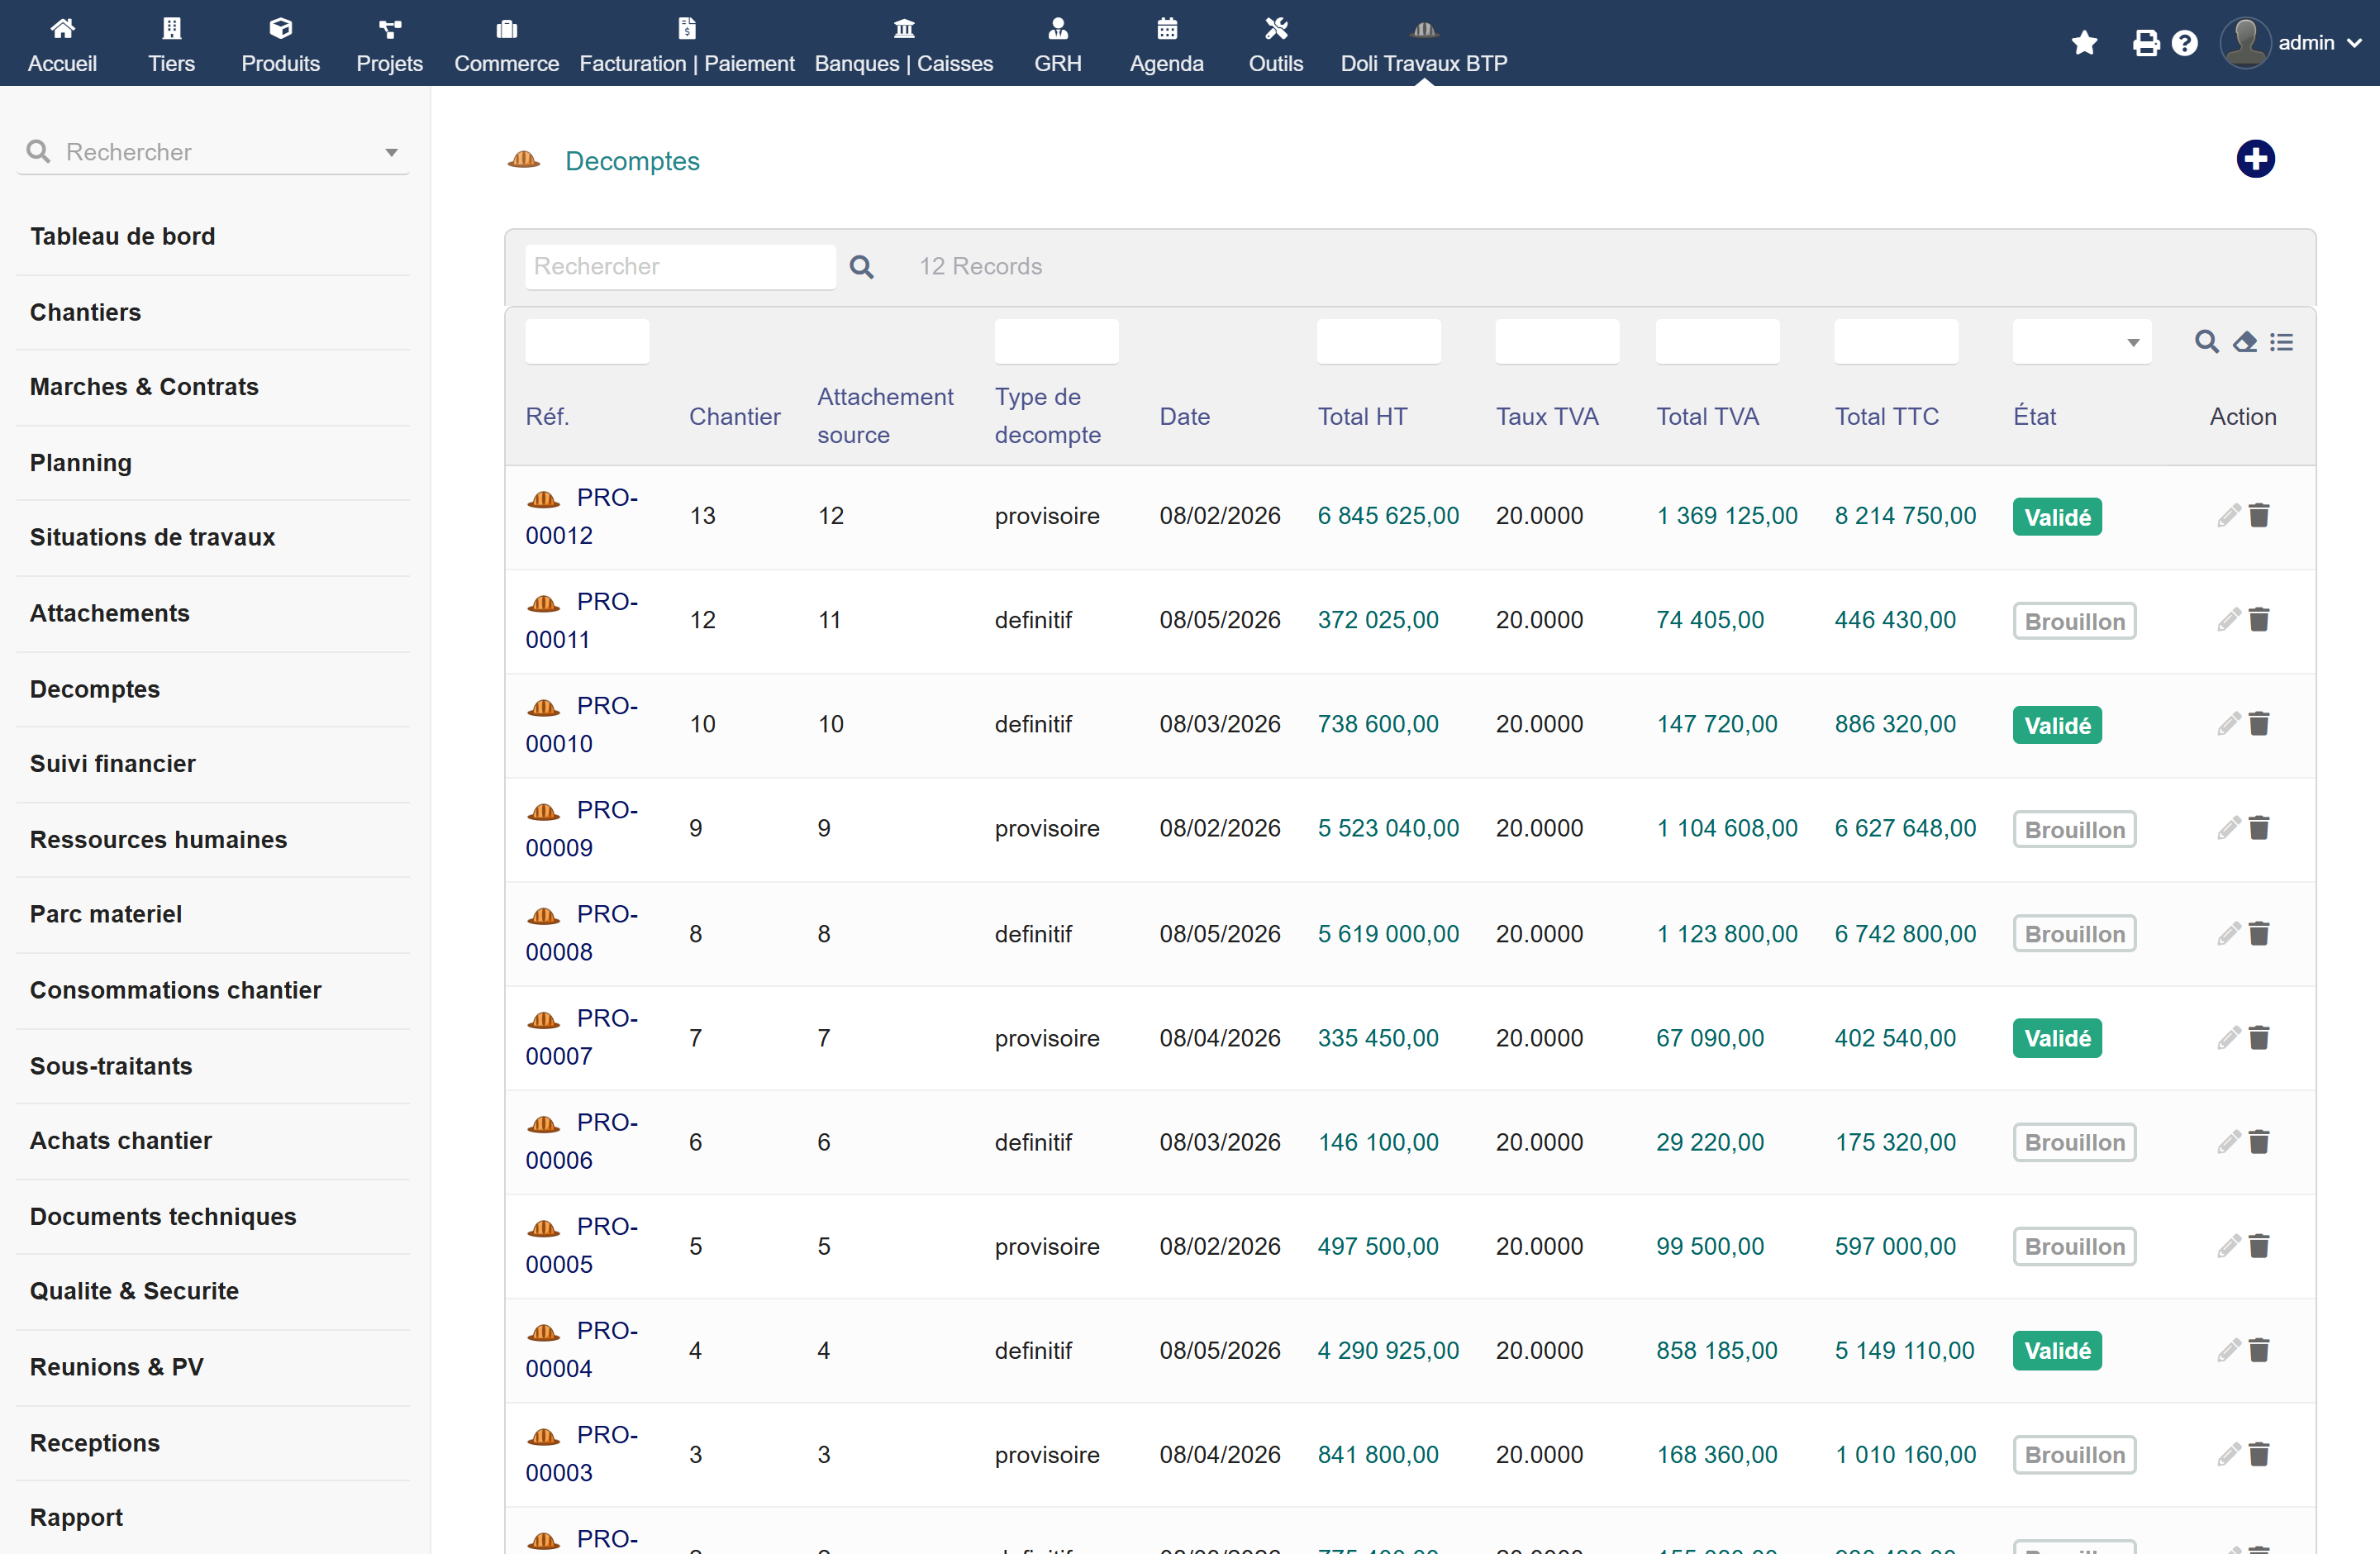Edit decompte PRO-00011 with the pencil icon
2380x1554 pixels.
click(x=2229, y=620)
